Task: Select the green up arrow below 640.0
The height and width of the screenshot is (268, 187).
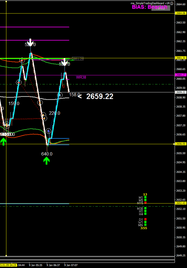Action: pyautogui.click(x=46, y=161)
